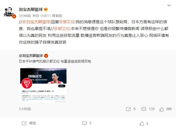
Task: Open the post options chevron menu
Action: [169, 5]
